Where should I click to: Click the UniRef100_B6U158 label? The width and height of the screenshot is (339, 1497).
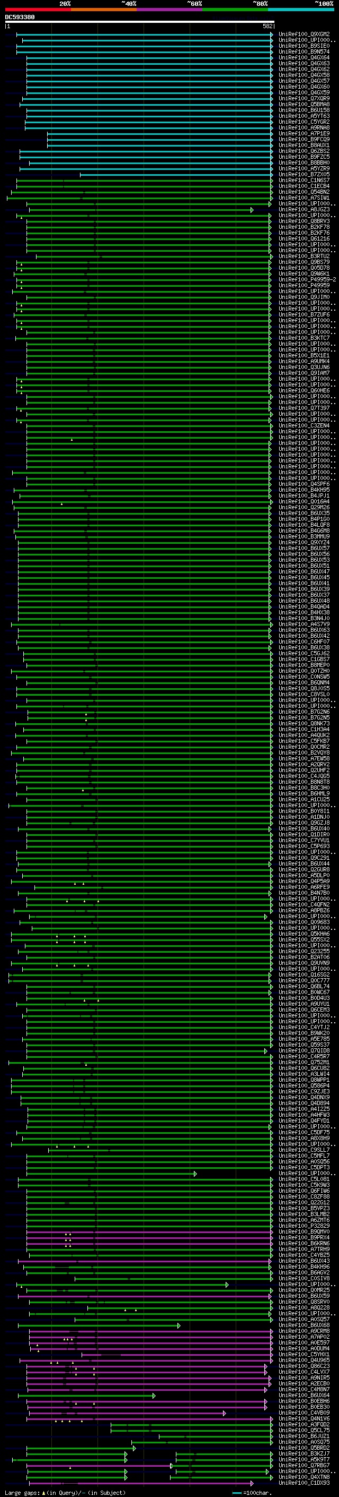click(304, 110)
